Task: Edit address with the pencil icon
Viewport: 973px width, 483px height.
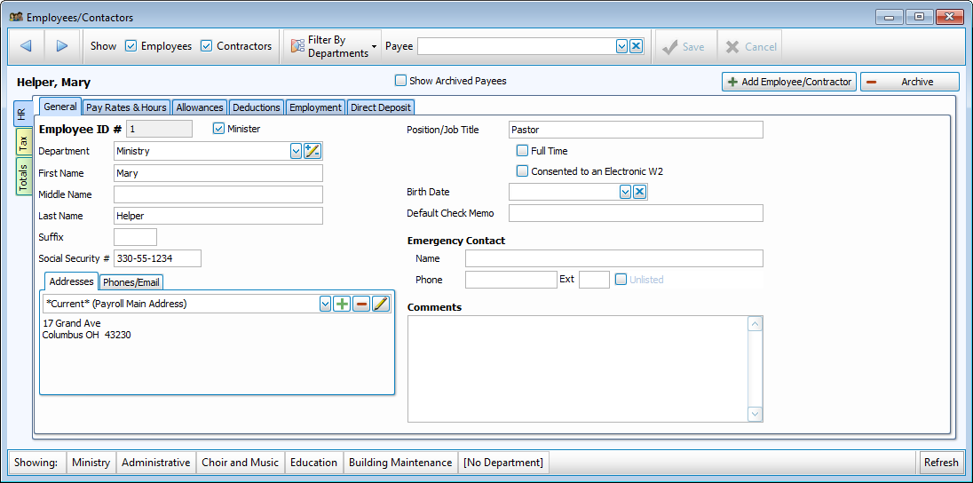Action: click(381, 304)
